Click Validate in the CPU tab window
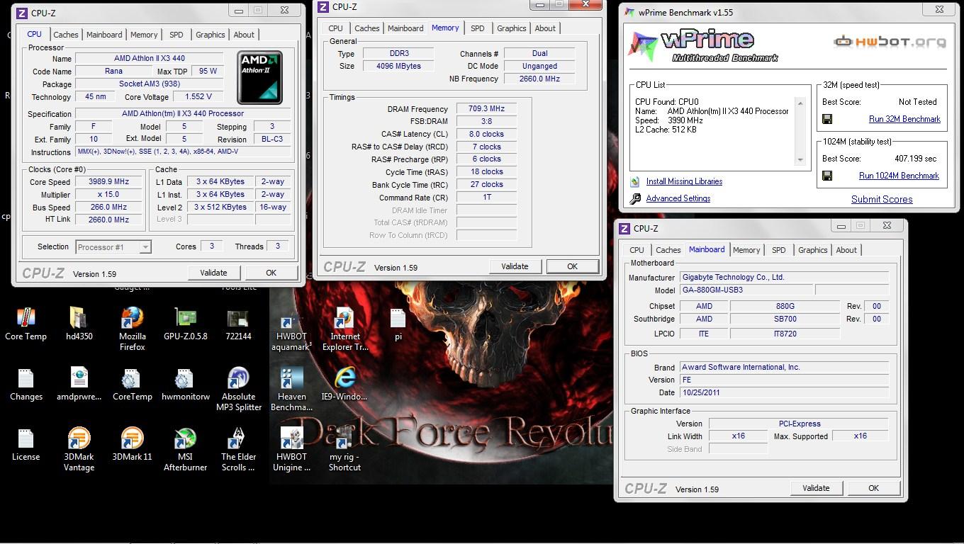 (x=213, y=273)
